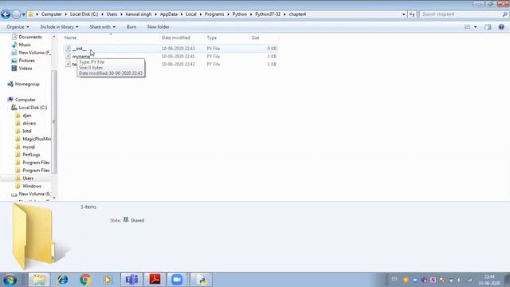
Task: Open Include in library menu
Action: (59, 27)
